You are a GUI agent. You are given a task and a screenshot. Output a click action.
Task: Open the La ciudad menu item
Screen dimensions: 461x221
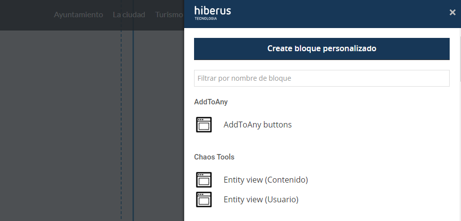pos(129,15)
